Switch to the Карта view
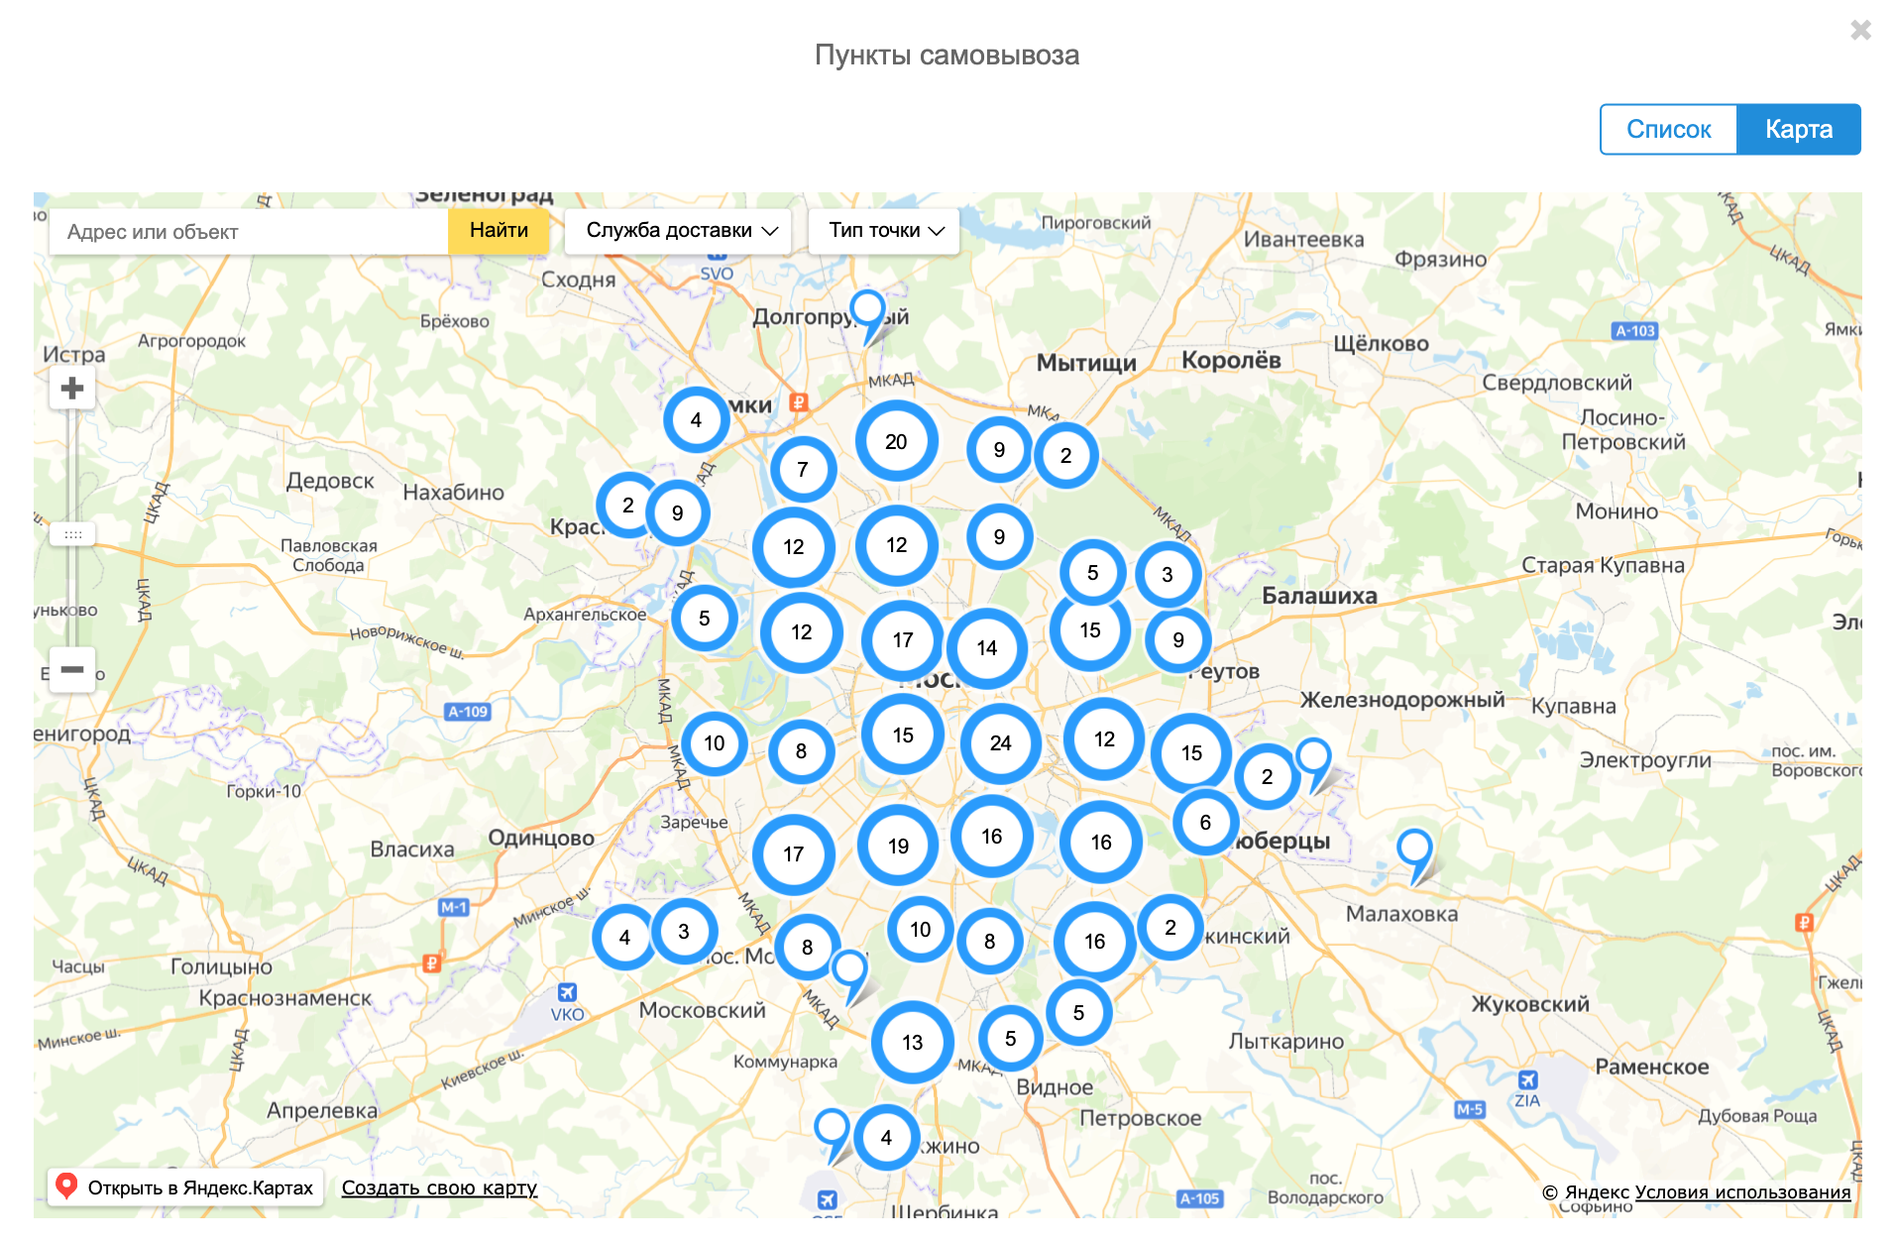Image resolution: width=1893 pixels, height=1245 pixels. [x=1799, y=129]
